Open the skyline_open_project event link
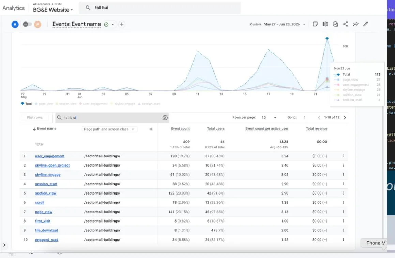This screenshot has height=258, width=395. 52,166
